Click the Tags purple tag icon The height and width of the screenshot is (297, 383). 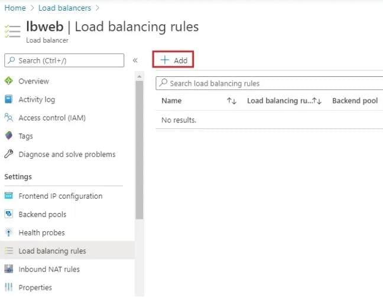point(8,135)
